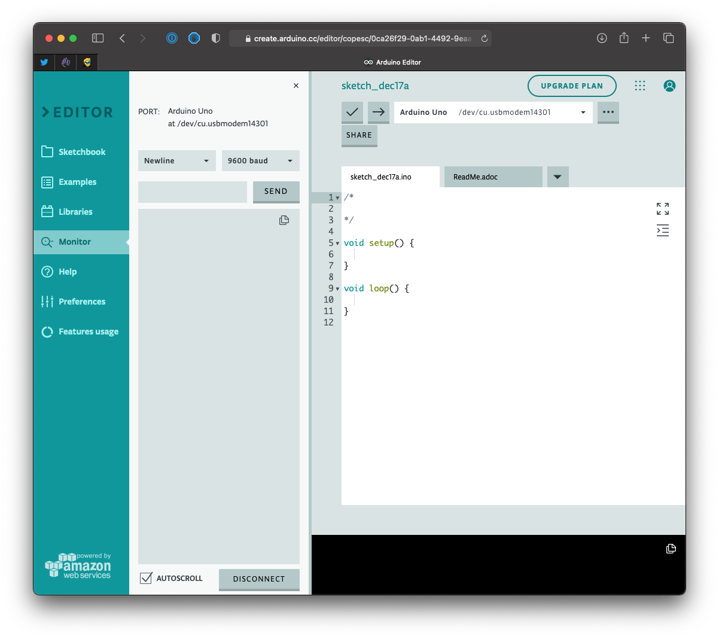The image size is (719, 639).
Task: Open the Newline line-ending dropdown
Action: pos(176,161)
